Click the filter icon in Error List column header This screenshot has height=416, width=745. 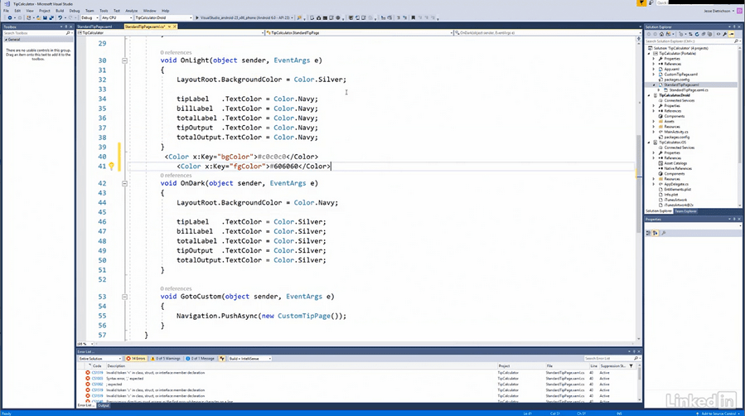tap(631, 365)
